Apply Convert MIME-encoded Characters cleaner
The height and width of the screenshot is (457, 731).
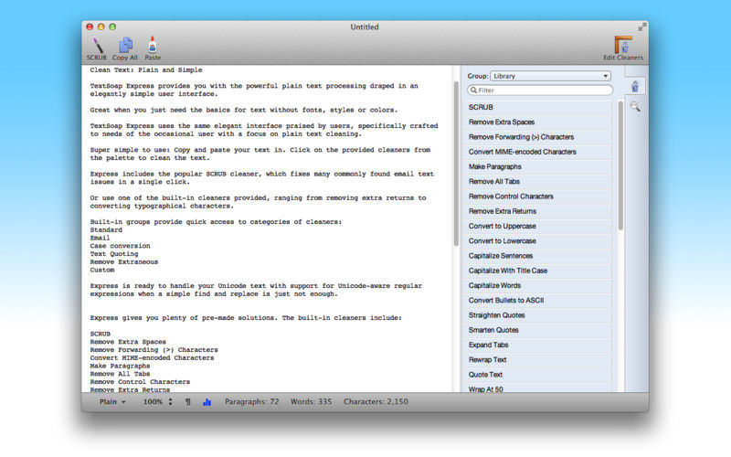coord(539,152)
